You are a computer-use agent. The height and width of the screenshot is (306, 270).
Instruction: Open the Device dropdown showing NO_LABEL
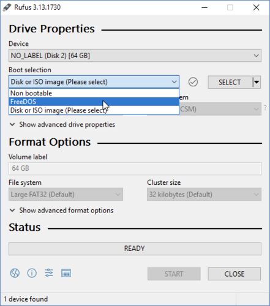(x=135, y=56)
